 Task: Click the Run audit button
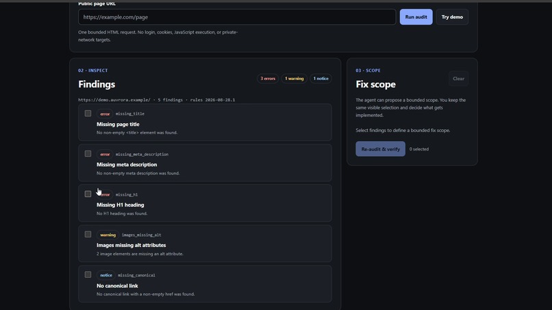click(x=416, y=17)
